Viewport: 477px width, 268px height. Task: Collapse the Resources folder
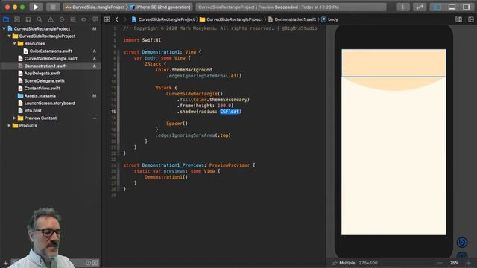click(x=14, y=43)
